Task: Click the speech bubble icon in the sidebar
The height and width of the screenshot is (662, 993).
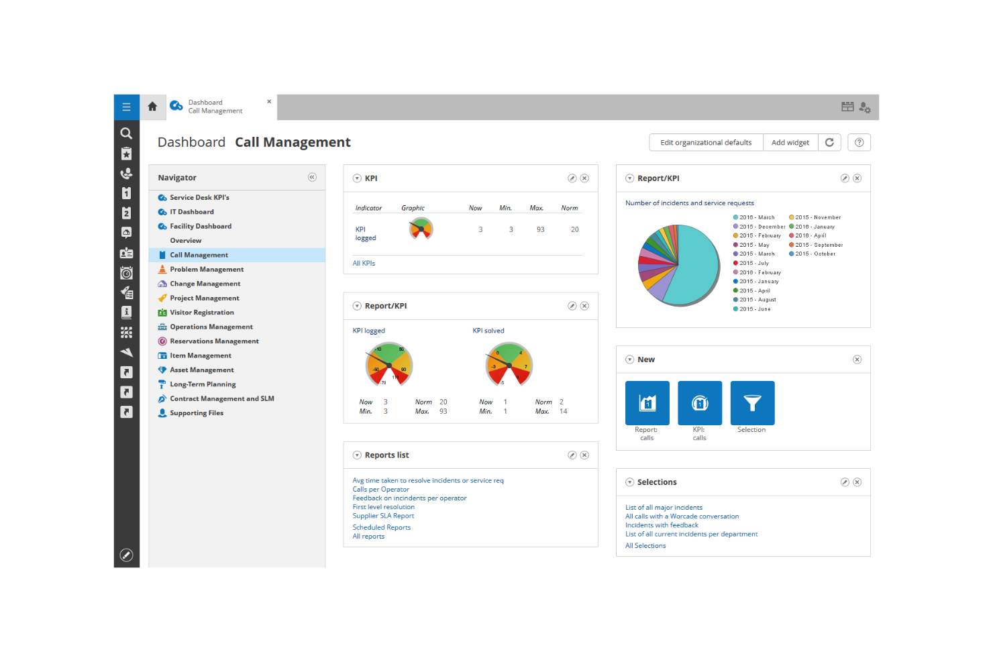Action: click(126, 233)
